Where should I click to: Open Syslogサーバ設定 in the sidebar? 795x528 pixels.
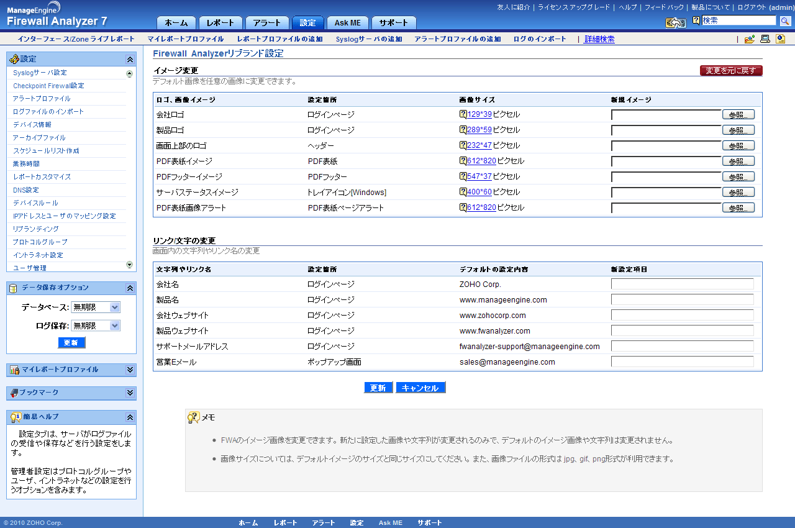click(x=40, y=73)
